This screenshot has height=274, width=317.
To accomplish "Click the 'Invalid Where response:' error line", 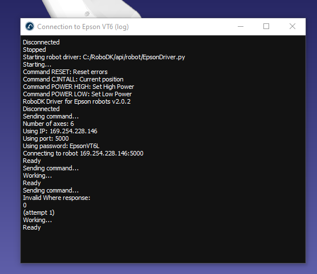I will point(56,198).
